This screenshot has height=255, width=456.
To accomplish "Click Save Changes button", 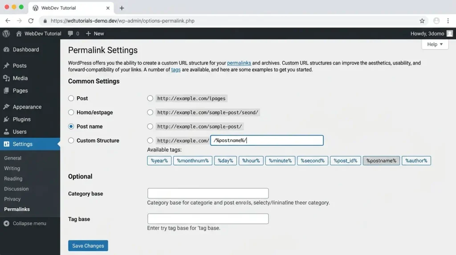I will tap(88, 246).
